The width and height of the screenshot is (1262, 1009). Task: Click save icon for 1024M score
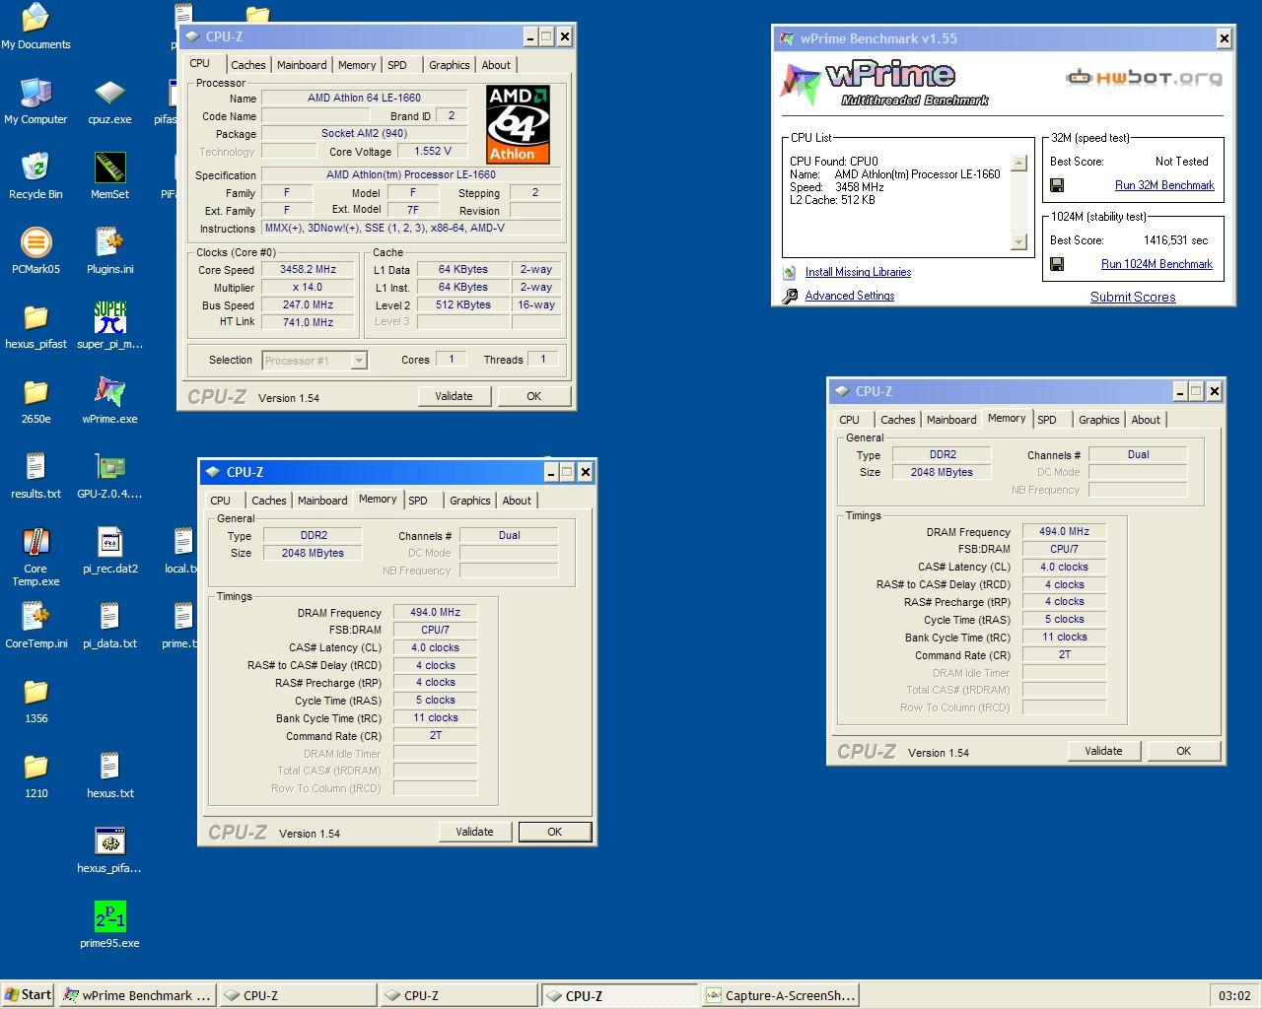click(x=1057, y=264)
